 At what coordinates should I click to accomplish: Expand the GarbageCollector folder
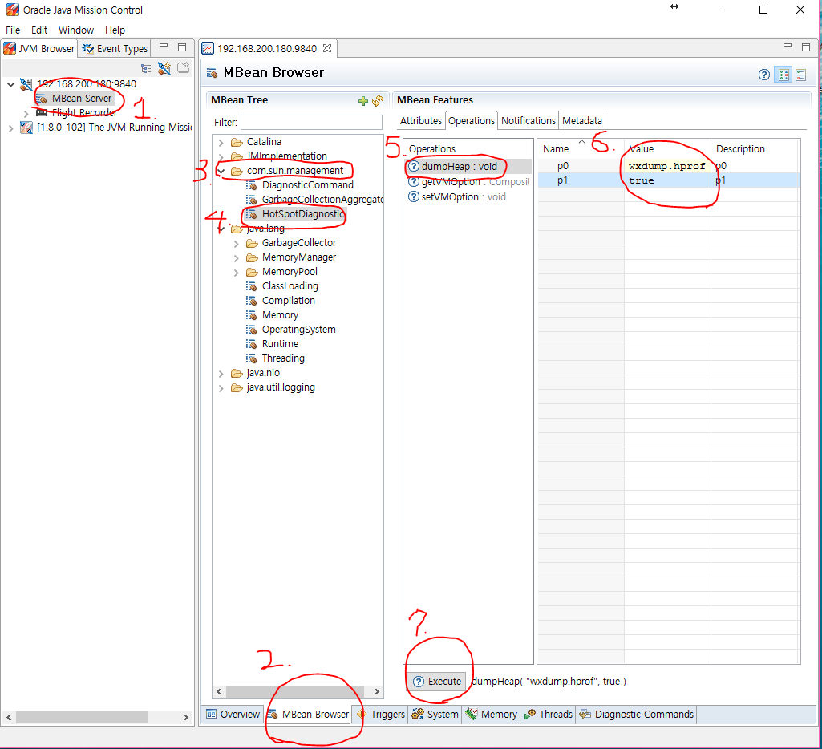pos(236,244)
